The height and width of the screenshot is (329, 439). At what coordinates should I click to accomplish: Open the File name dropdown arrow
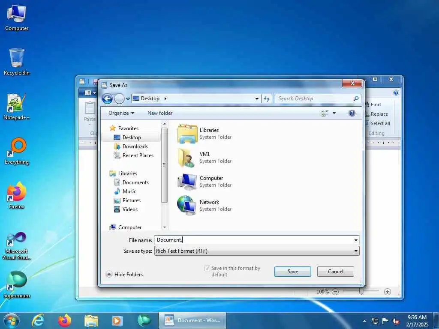pyautogui.click(x=356, y=240)
